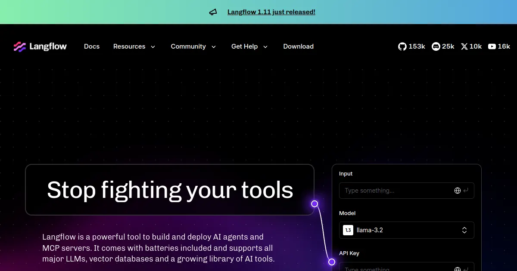This screenshot has height=271, width=517.
Task: Go to the Download page
Action: pyautogui.click(x=299, y=46)
